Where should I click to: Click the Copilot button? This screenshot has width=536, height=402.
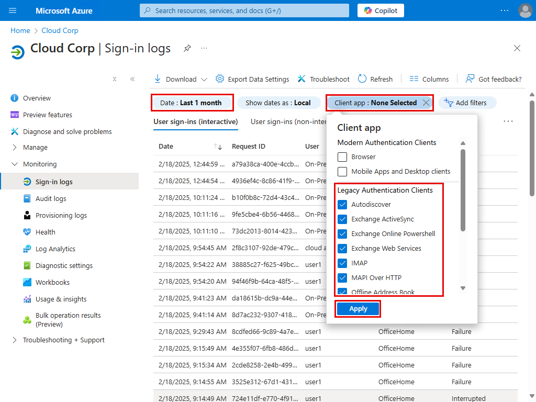coord(381,10)
